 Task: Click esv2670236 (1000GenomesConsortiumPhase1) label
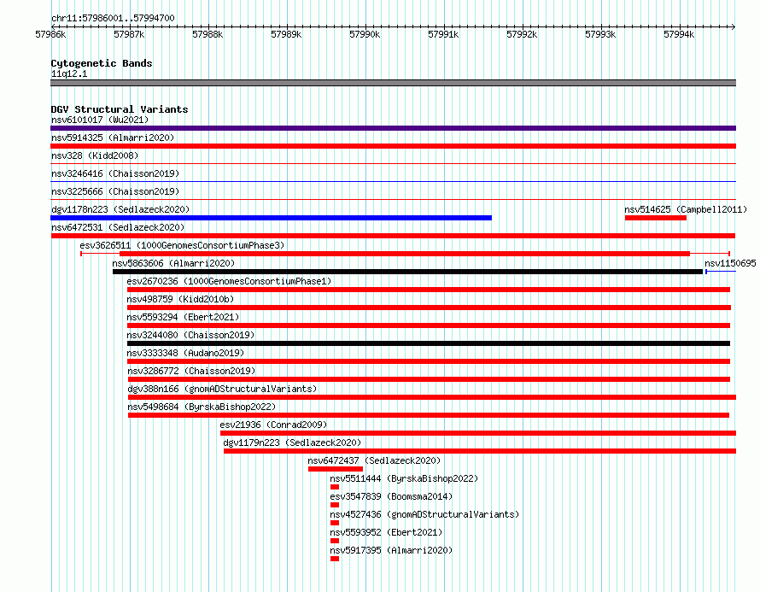pyautogui.click(x=229, y=281)
